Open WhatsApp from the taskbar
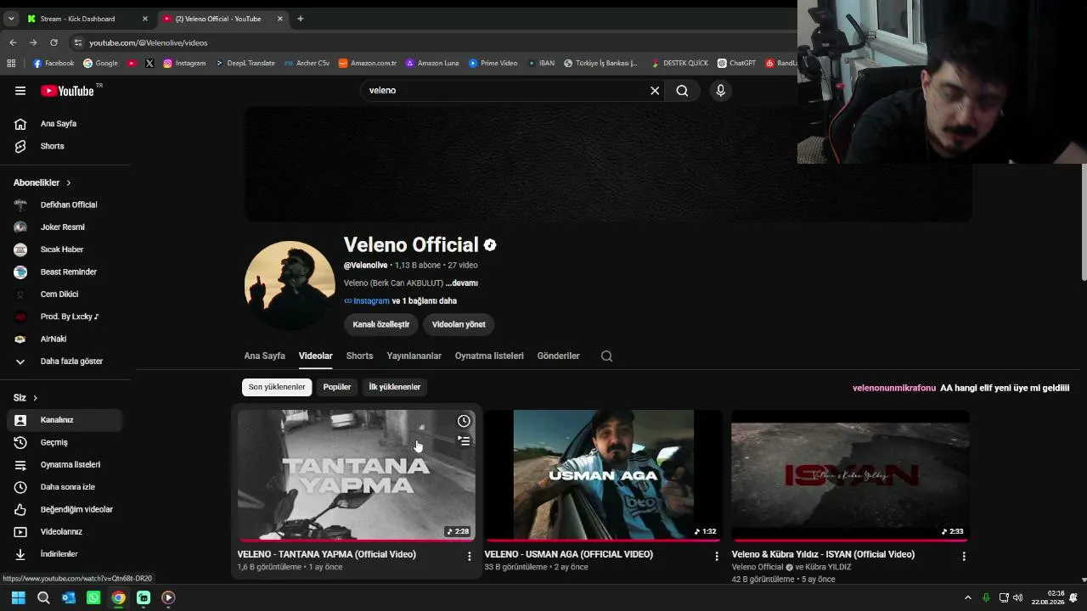 point(93,597)
